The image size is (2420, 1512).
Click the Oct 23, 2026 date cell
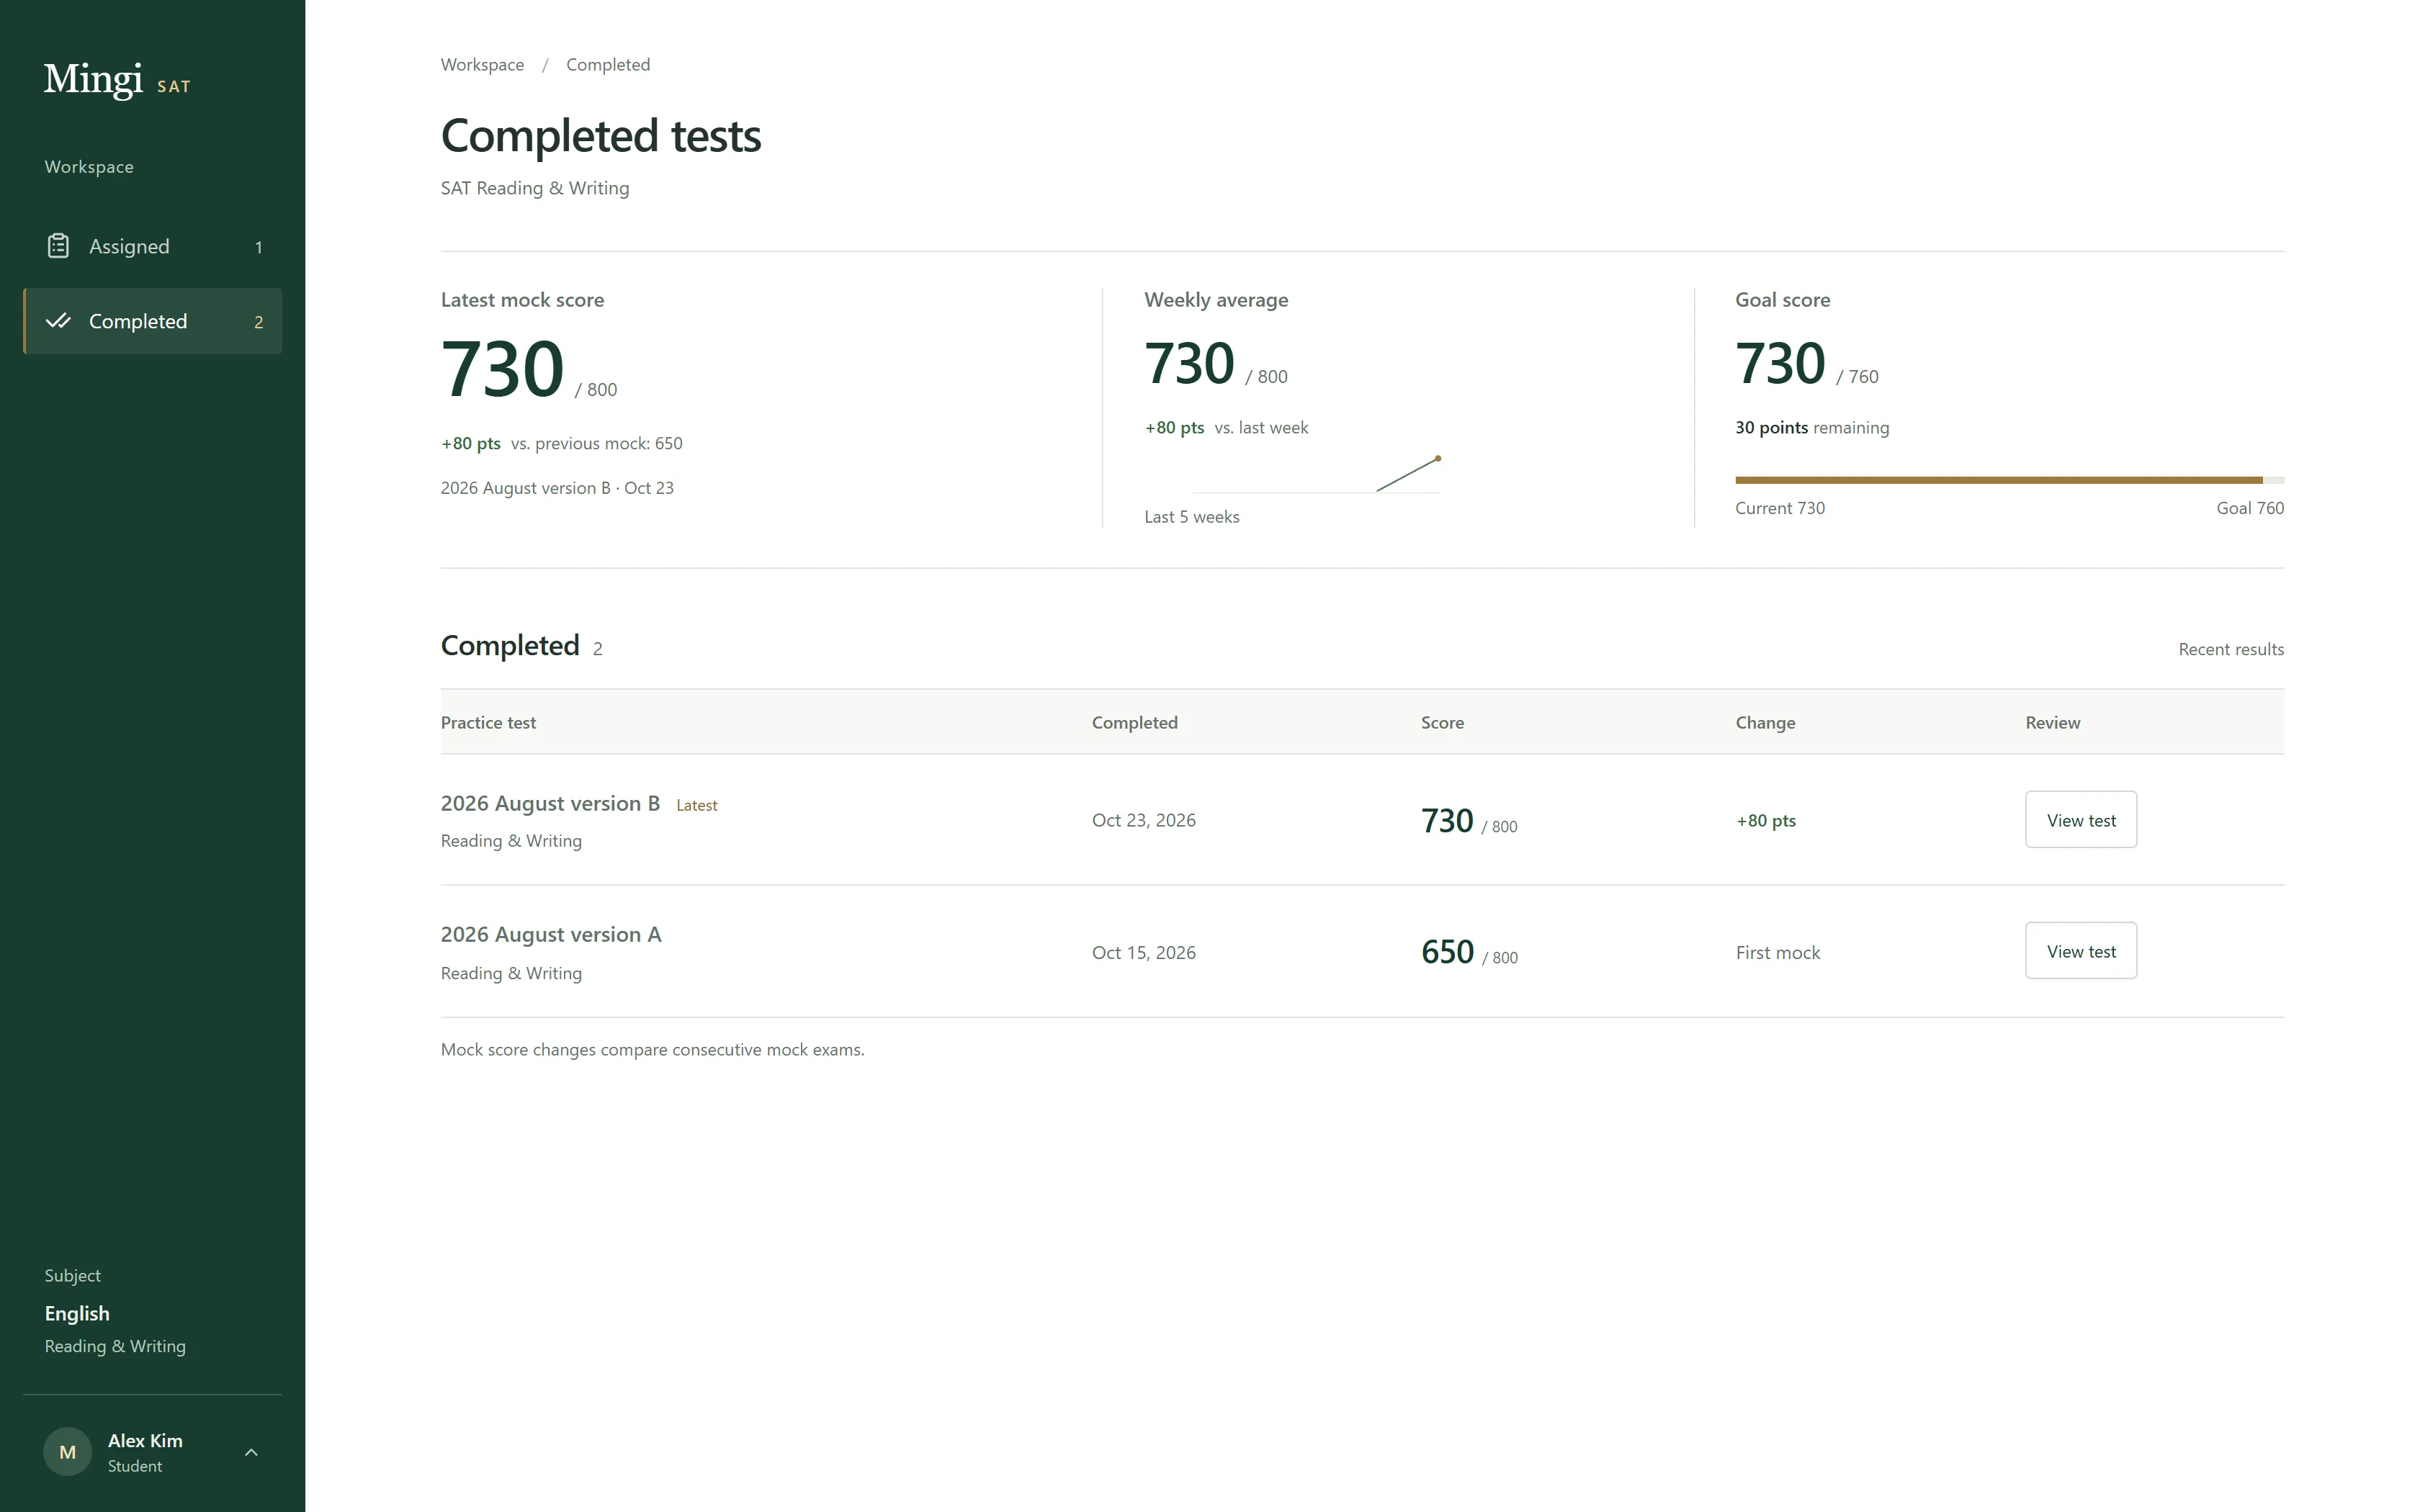pos(1144,820)
